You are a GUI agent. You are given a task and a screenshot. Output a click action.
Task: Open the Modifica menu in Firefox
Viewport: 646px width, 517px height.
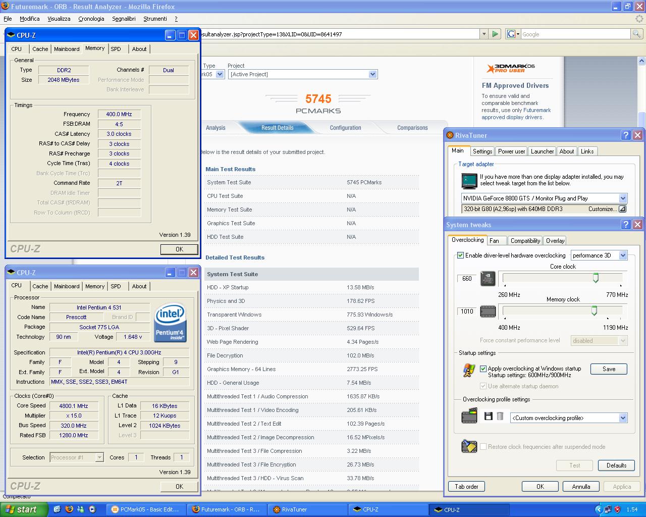[x=30, y=19]
